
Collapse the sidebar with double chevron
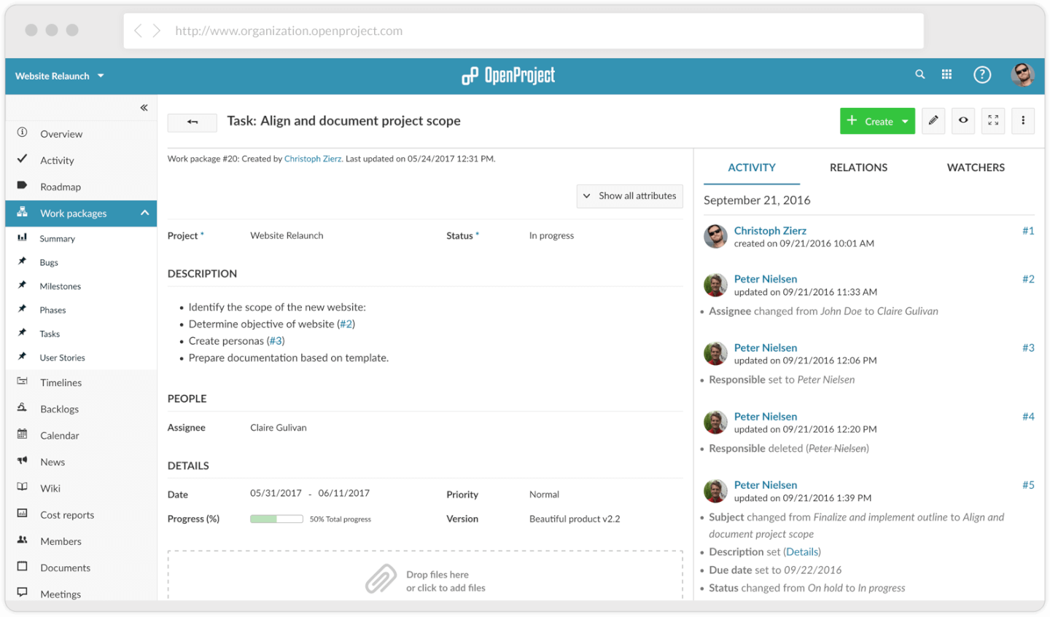point(144,108)
